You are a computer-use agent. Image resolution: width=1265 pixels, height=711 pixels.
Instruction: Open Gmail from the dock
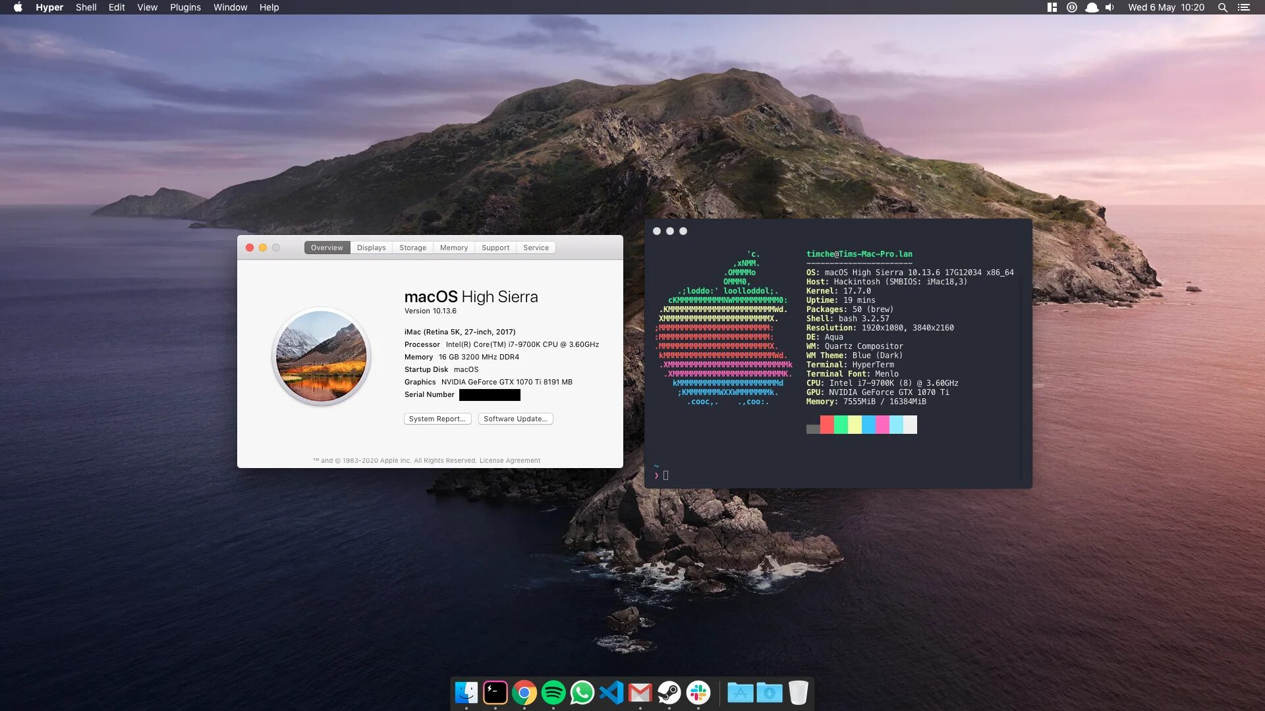pos(640,693)
